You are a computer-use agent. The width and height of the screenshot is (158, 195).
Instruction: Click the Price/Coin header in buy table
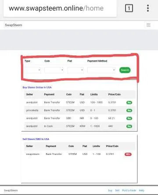115,94
